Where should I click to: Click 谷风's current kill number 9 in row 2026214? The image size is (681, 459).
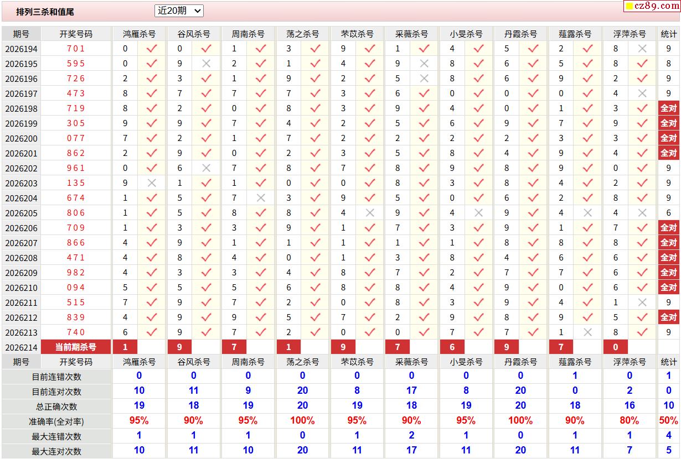179,347
